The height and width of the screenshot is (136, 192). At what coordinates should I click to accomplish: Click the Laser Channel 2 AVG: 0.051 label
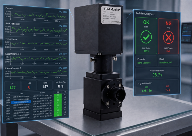point(63,68)
